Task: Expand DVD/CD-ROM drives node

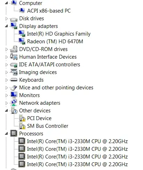Action: 7,49
